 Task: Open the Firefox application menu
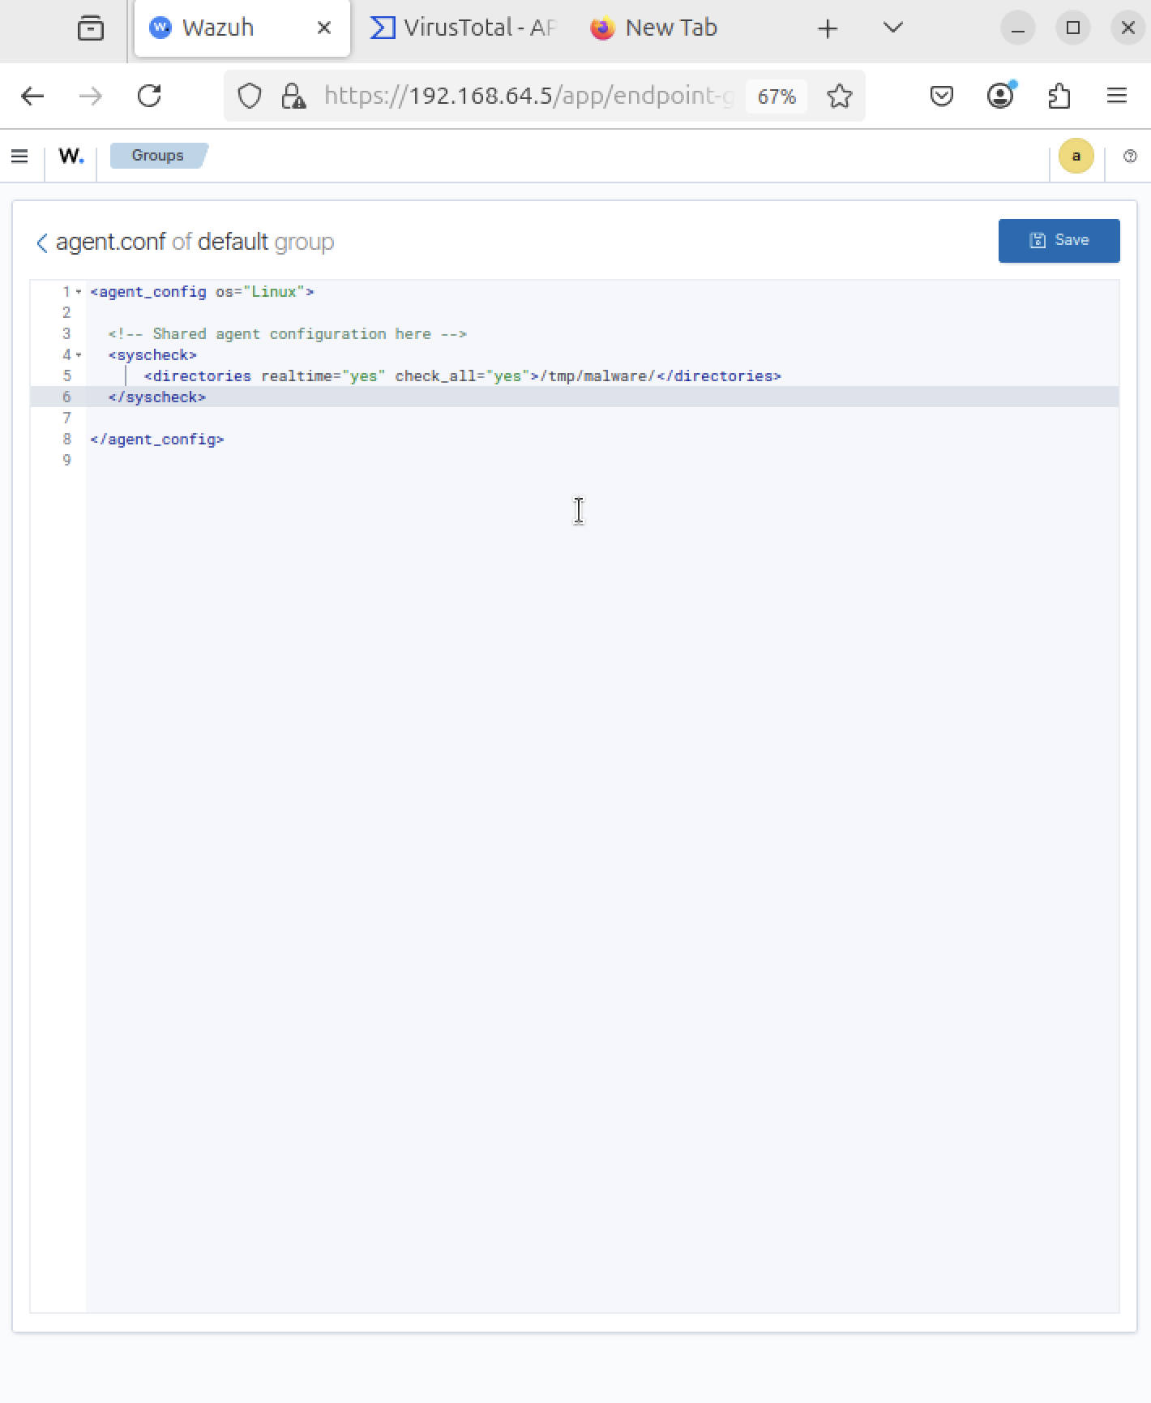1116,97
